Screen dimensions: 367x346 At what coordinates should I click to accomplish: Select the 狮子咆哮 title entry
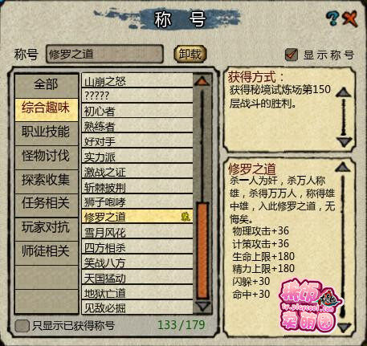click(x=137, y=201)
